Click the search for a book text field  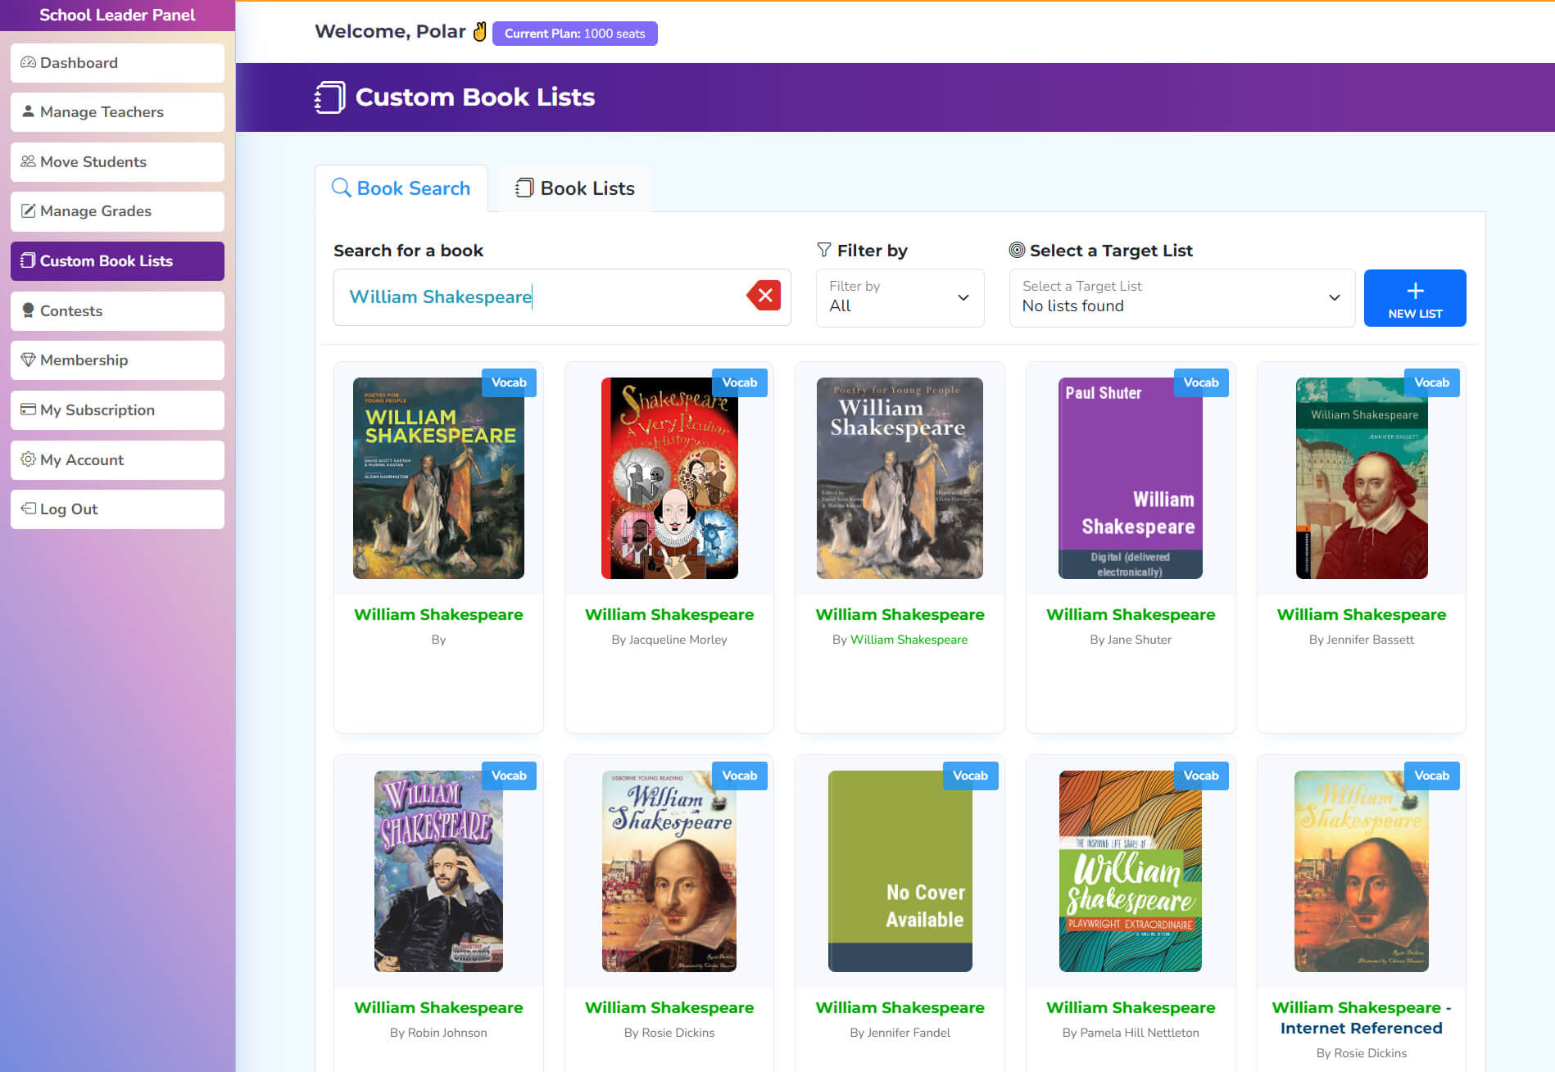click(x=541, y=297)
